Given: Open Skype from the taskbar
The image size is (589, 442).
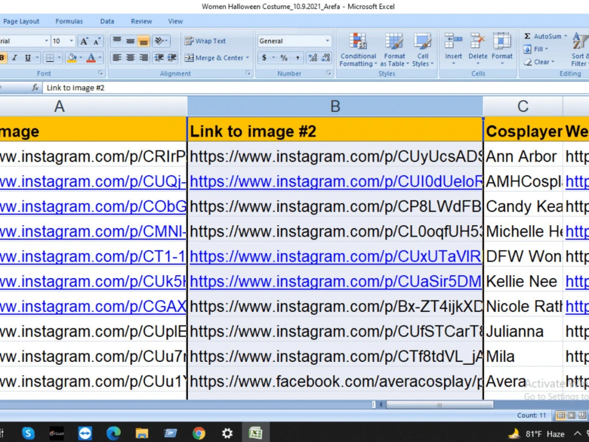Looking at the screenshot, I should click(x=28, y=433).
